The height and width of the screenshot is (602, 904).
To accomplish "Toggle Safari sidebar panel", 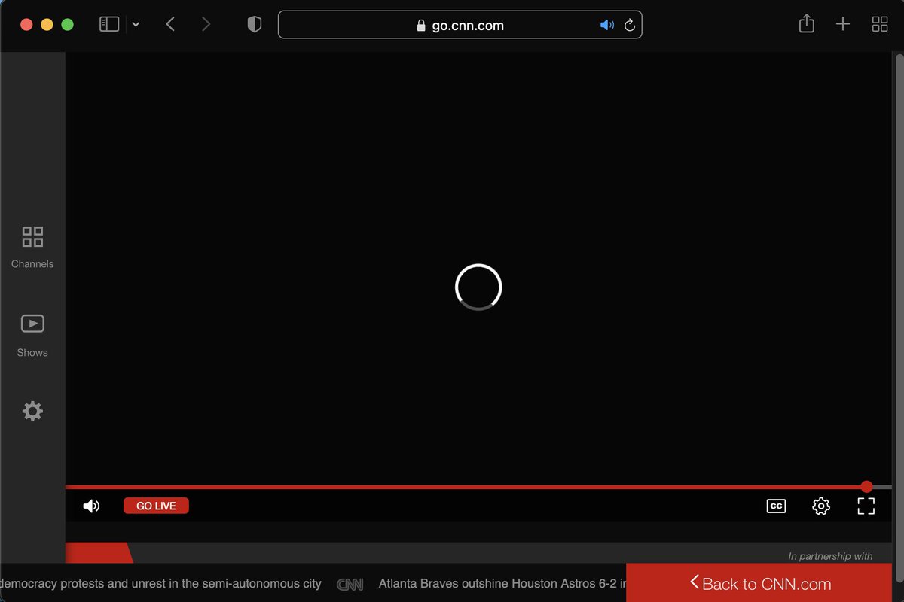I will pos(109,24).
